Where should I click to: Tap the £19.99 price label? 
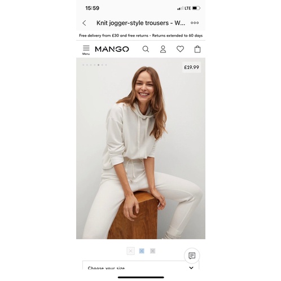(191, 67)
